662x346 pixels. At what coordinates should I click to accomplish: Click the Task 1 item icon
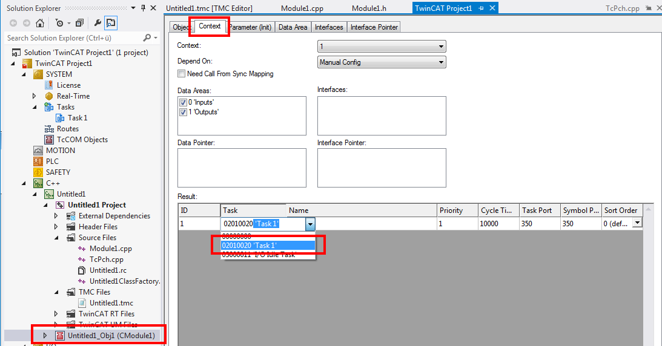(x=60, y=118)
